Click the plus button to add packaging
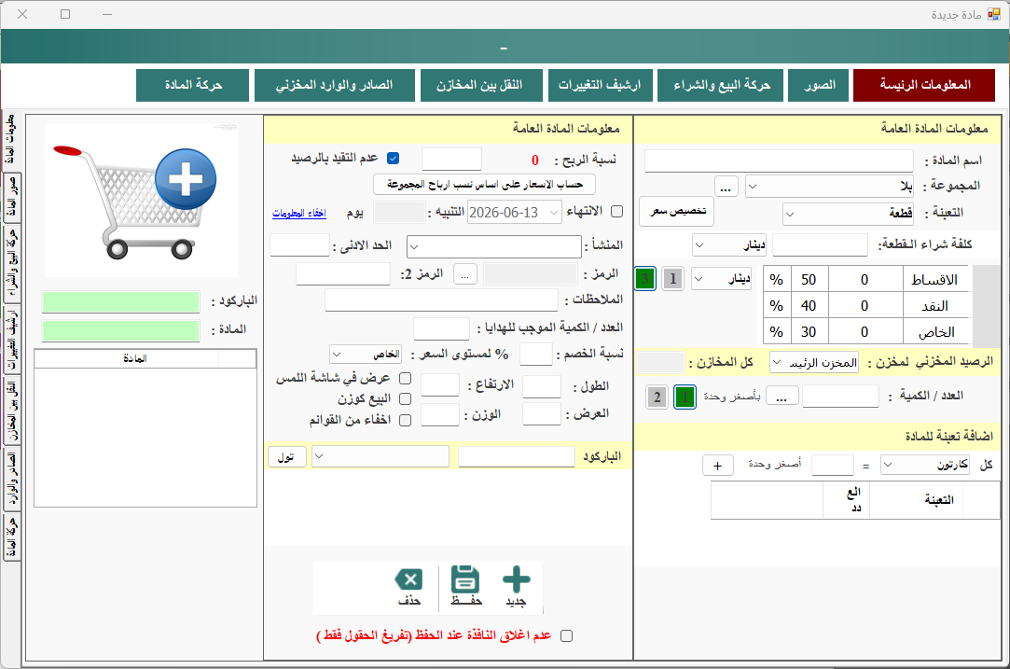The width and height of the screenshot is (1010, 669). pyautogui.click(x=717, y=466)
